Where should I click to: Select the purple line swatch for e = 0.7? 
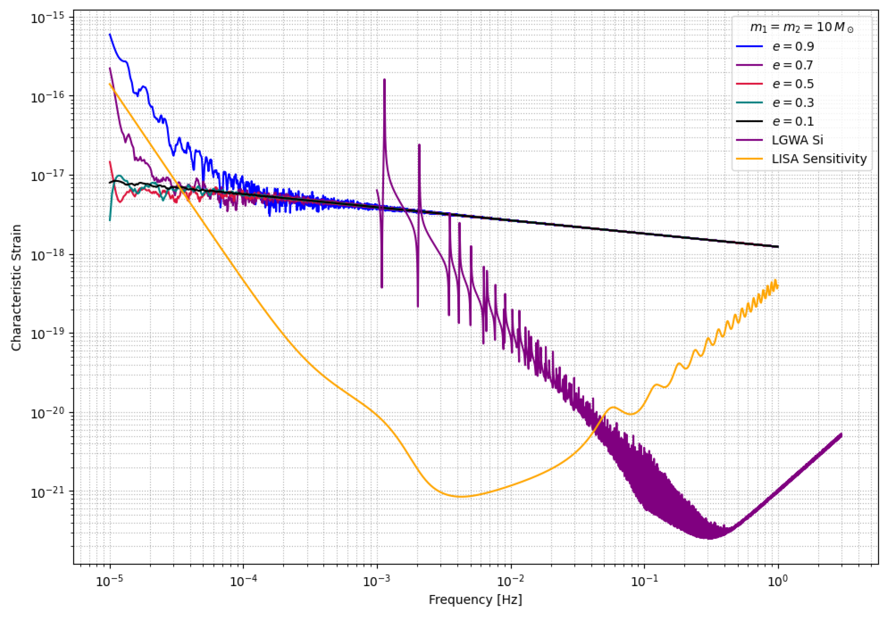749,65
